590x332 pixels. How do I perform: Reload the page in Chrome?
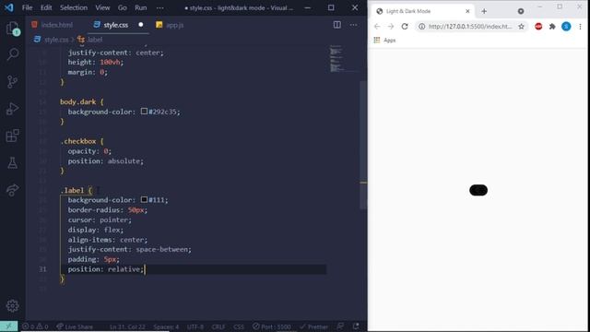tap(405, 27)
